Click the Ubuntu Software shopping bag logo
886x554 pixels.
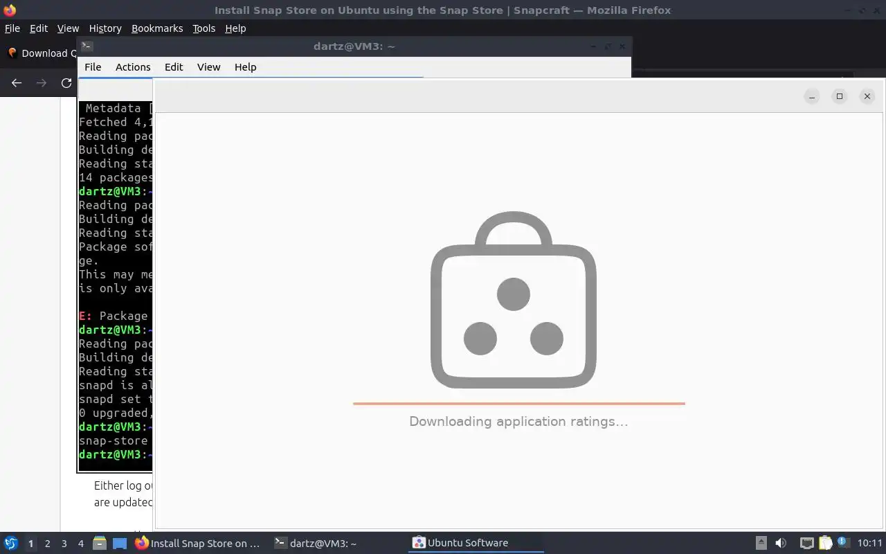point(513,300)
